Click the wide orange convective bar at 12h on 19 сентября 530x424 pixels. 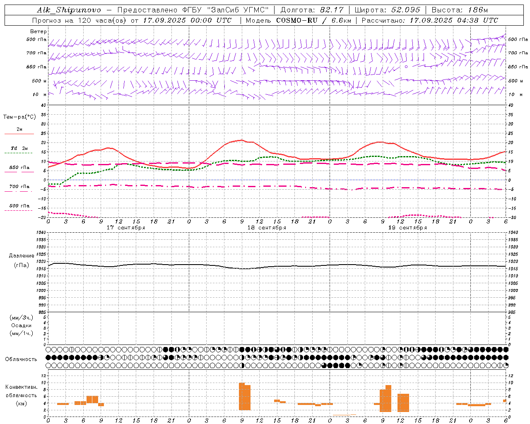tap(403, 402)
